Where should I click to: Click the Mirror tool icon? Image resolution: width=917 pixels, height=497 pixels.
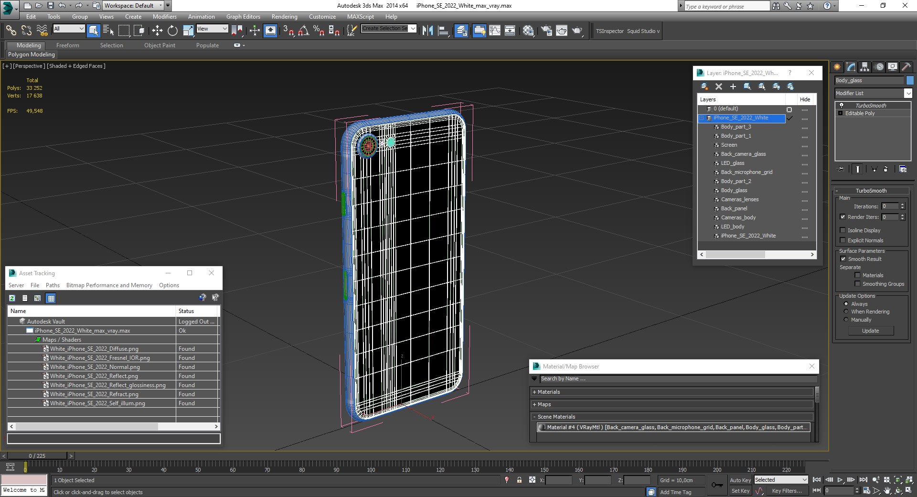[427, 31]
